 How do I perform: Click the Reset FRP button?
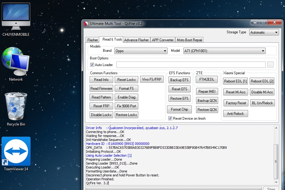pos(101,106)
